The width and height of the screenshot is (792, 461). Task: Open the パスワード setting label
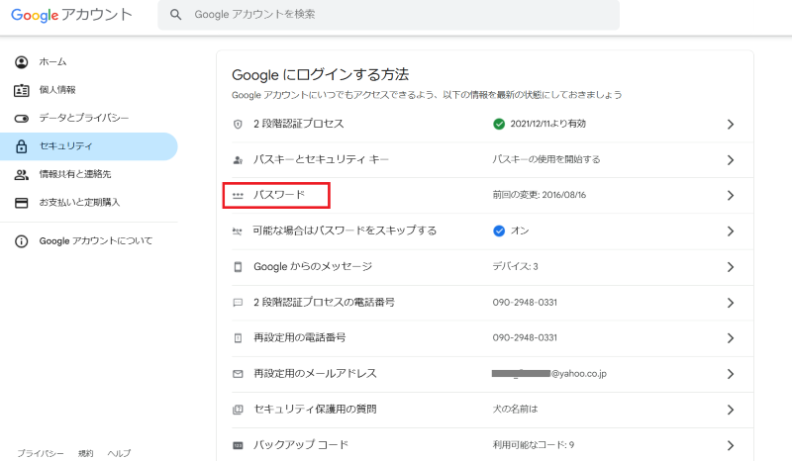[x=279, y=195]
